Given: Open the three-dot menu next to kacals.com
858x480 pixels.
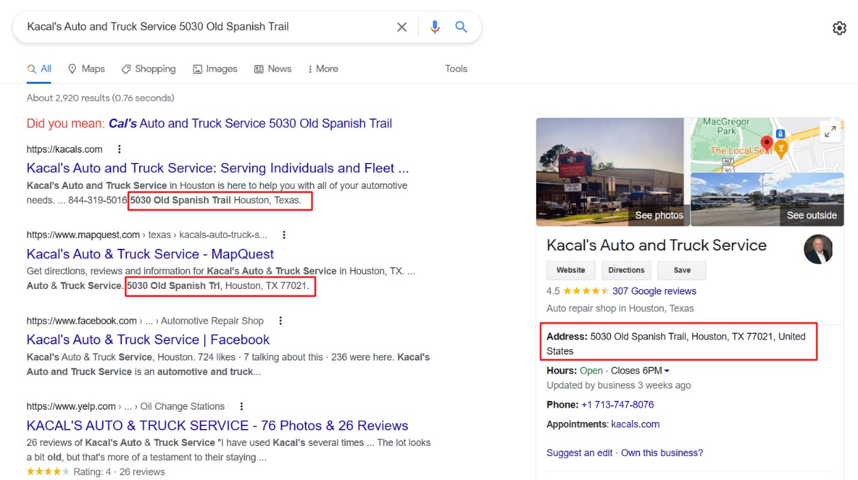Looking at the screenshot, I should point(119,149).
